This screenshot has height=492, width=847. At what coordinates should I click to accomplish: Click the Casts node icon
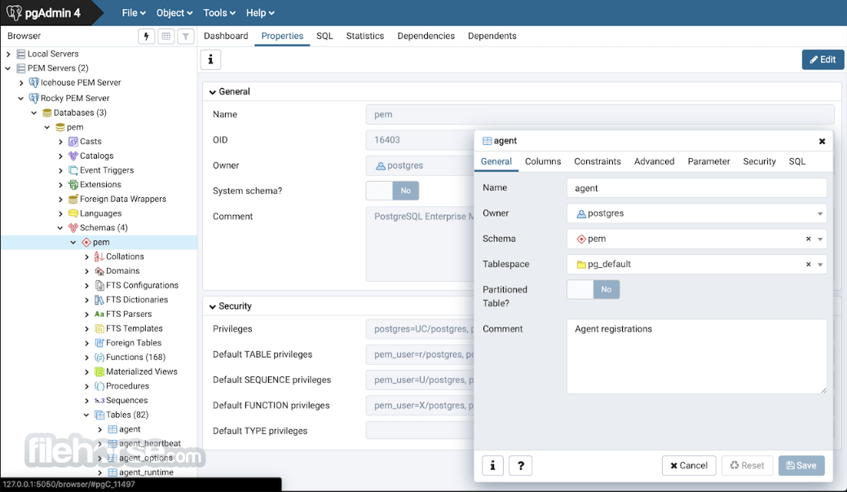coord(73,142)
